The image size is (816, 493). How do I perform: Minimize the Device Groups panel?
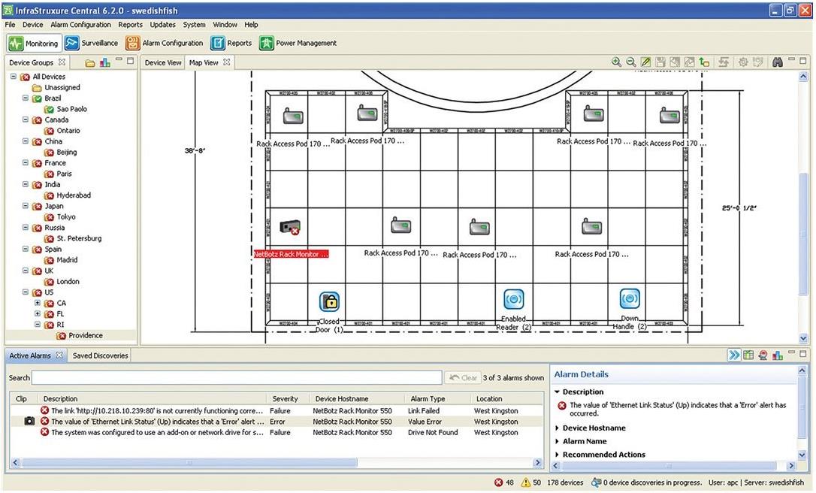coord(119,60)
